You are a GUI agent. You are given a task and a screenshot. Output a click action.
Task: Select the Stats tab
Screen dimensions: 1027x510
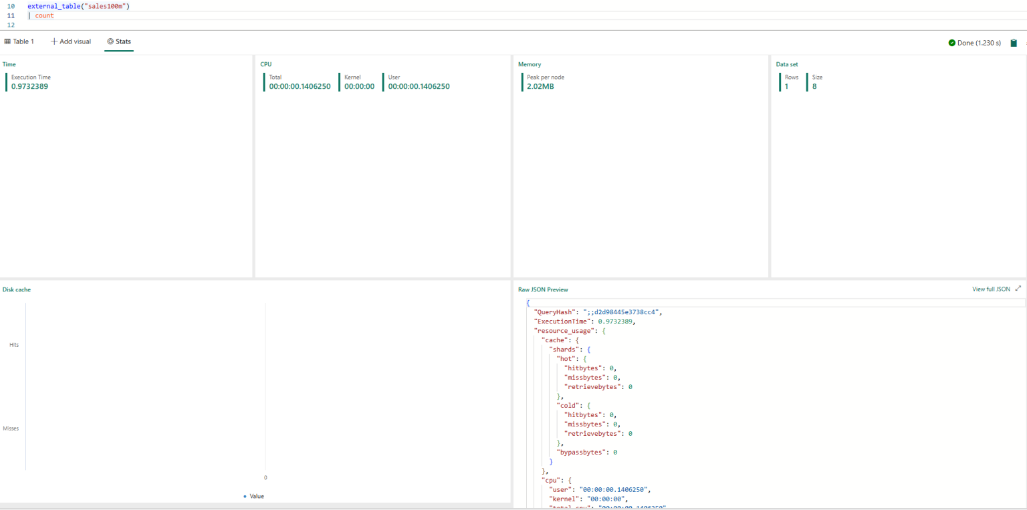point(119,41)
